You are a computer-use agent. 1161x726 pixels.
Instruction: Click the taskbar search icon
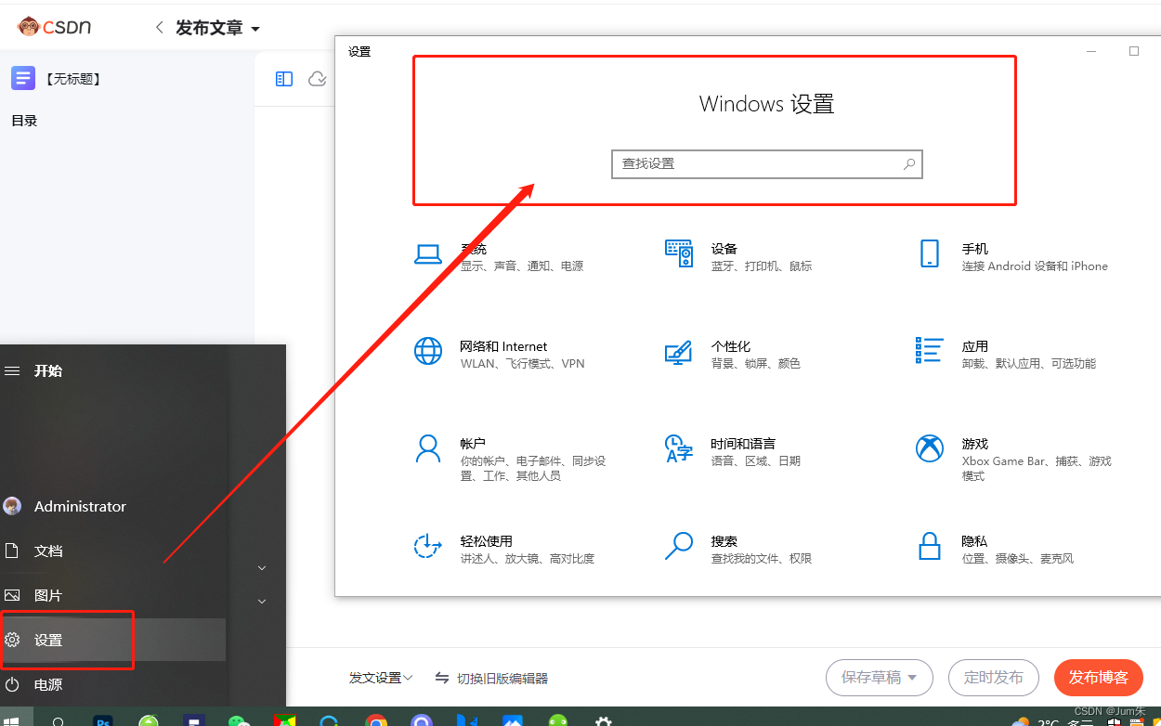[x=58, y=720]
